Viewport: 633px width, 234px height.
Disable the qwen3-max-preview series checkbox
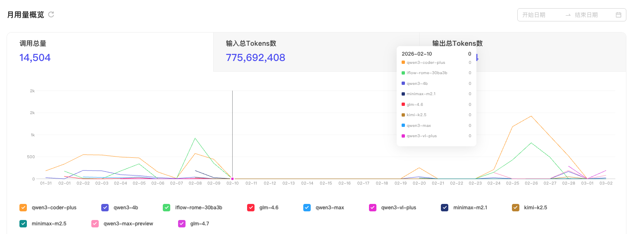95,224
